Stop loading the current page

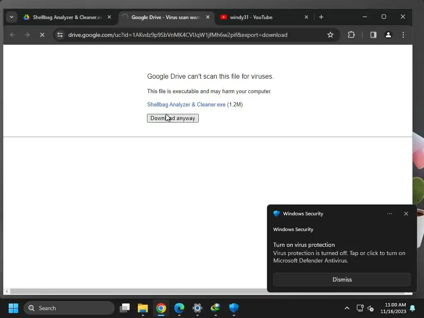pyautogui.click(x=42, y=35)
